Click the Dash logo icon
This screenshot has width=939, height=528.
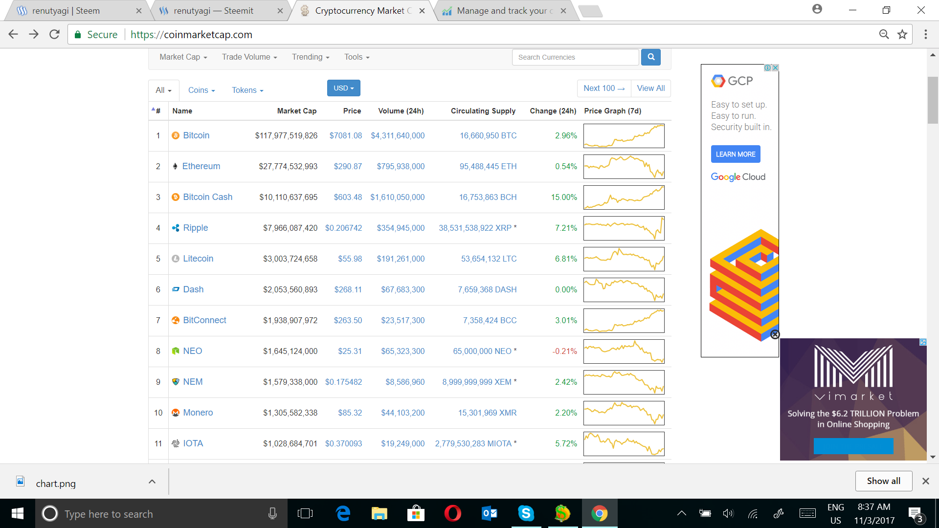tap(176, 289)
